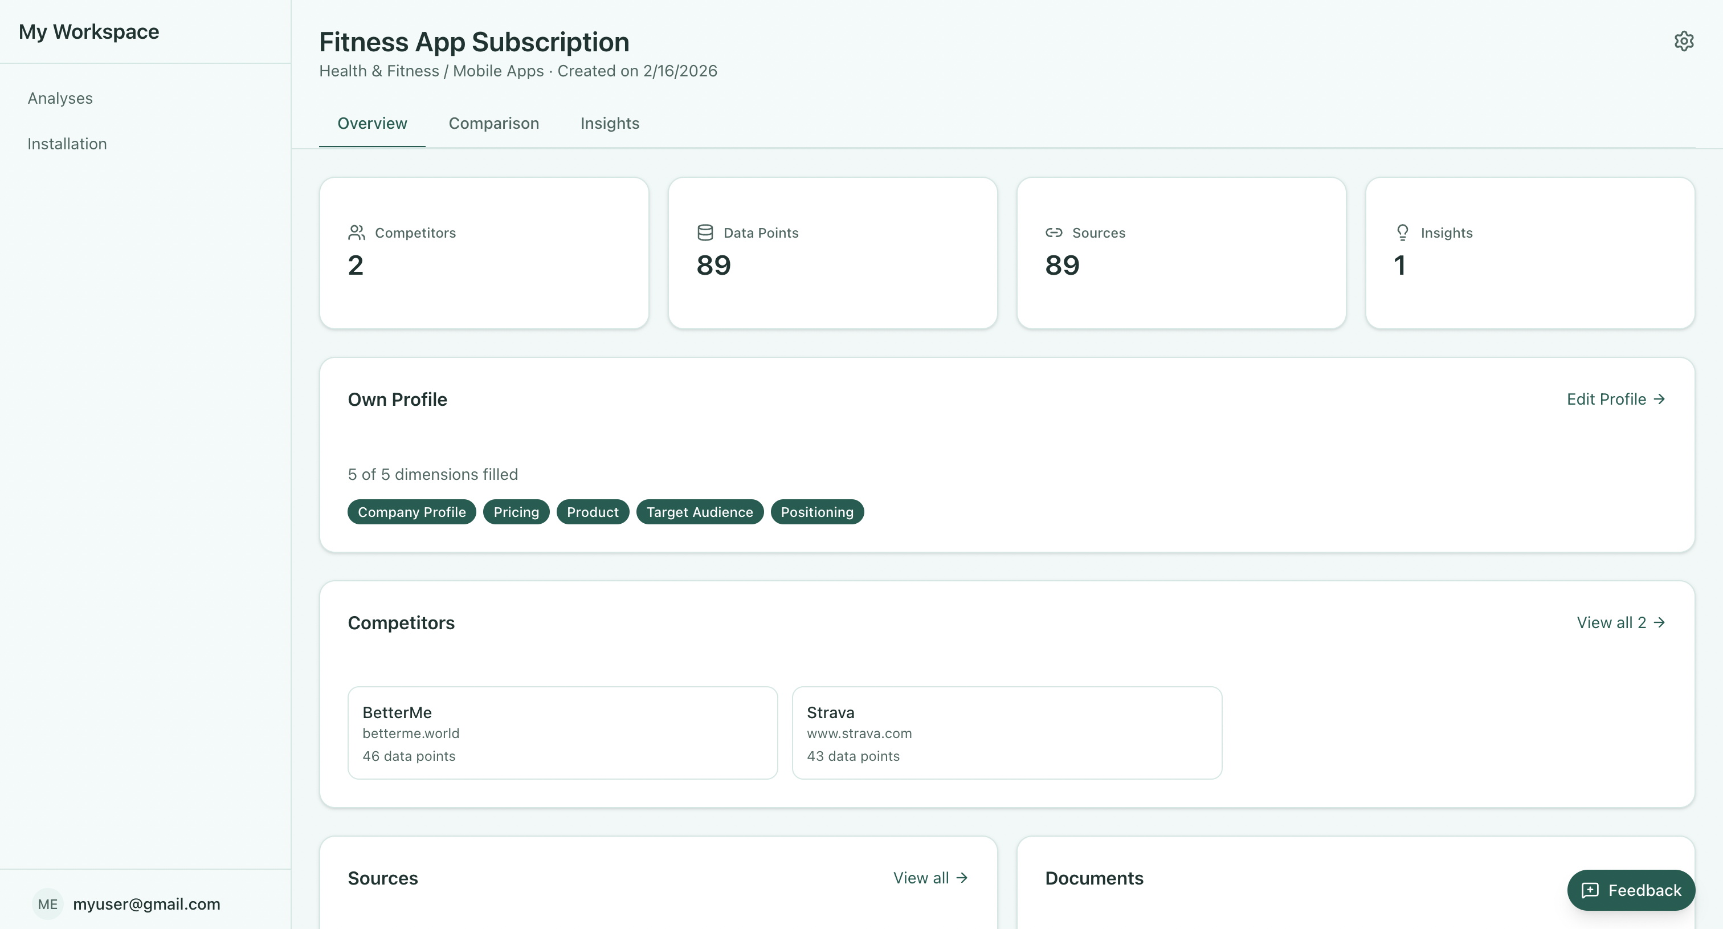Switch to the Comparison tab
Viewport: 1723px width, 929px height.
(493, 124)
